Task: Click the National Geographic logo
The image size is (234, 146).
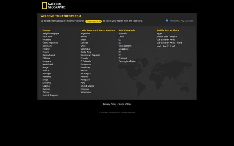Action: click(54, 6)
